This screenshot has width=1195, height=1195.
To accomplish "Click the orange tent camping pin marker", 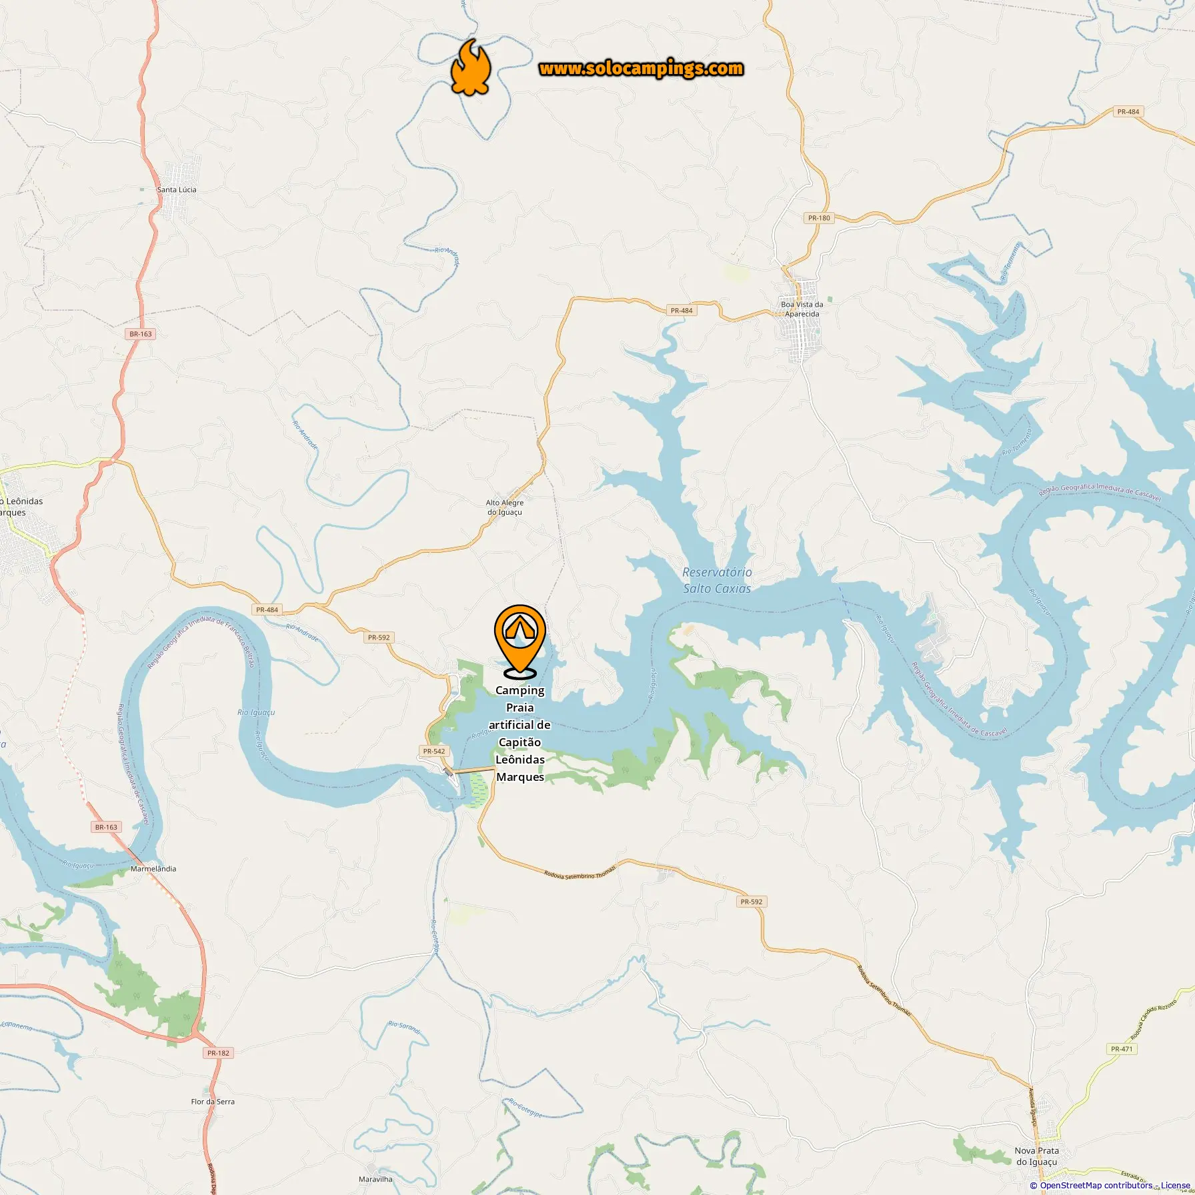I will (x=519, y=641).
